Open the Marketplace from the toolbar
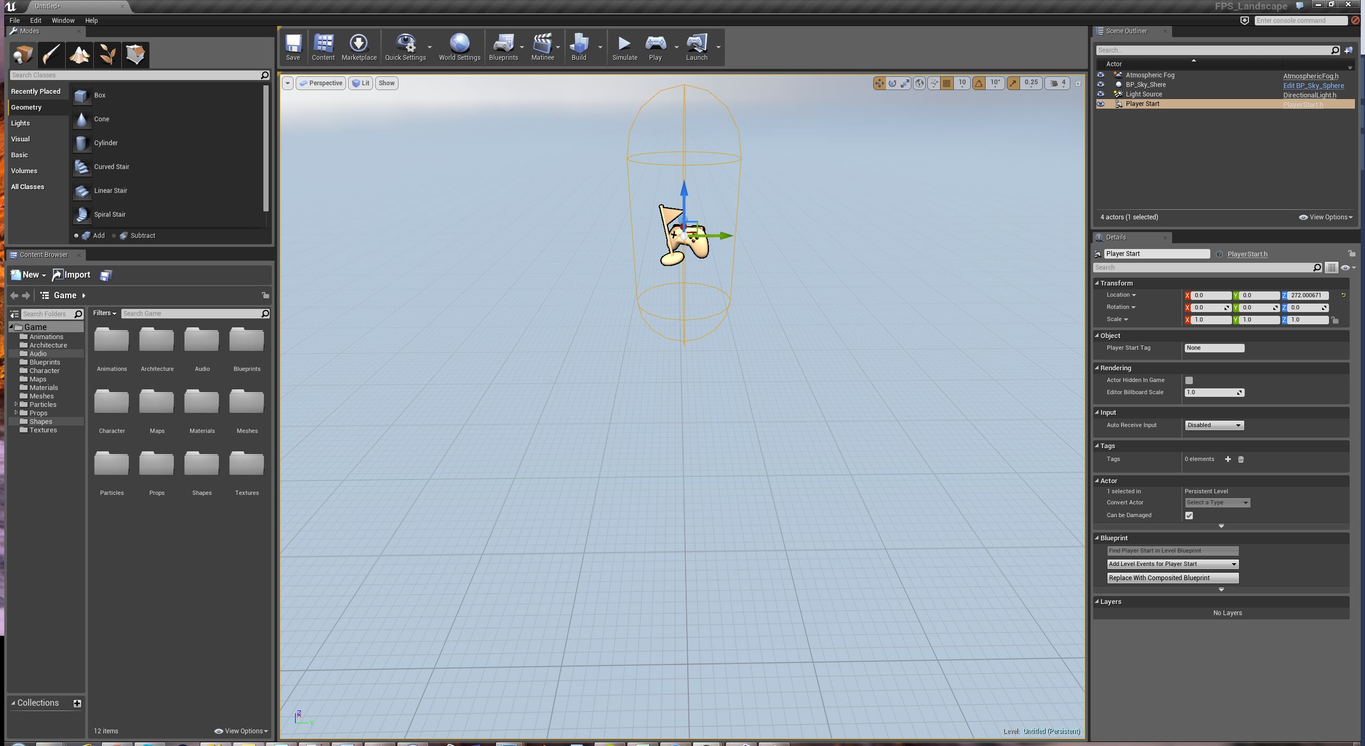1365x746 pixels. 359,47
